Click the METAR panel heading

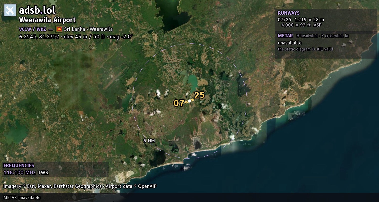click(x=285, y=36)
